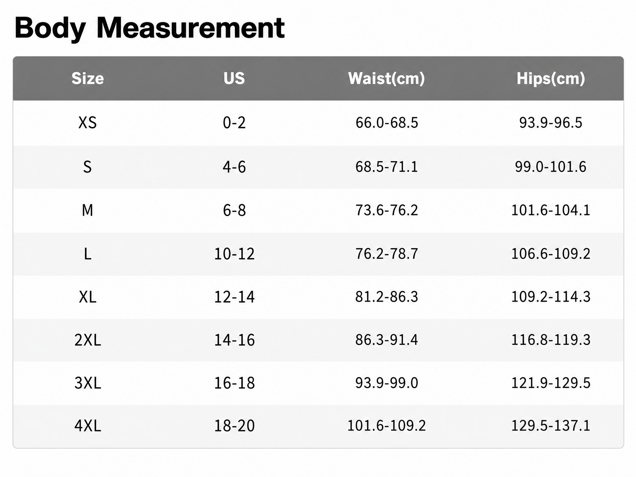Select waist value 93.9-99.0
Screen dimensions: 636x477
coord(387,383)
